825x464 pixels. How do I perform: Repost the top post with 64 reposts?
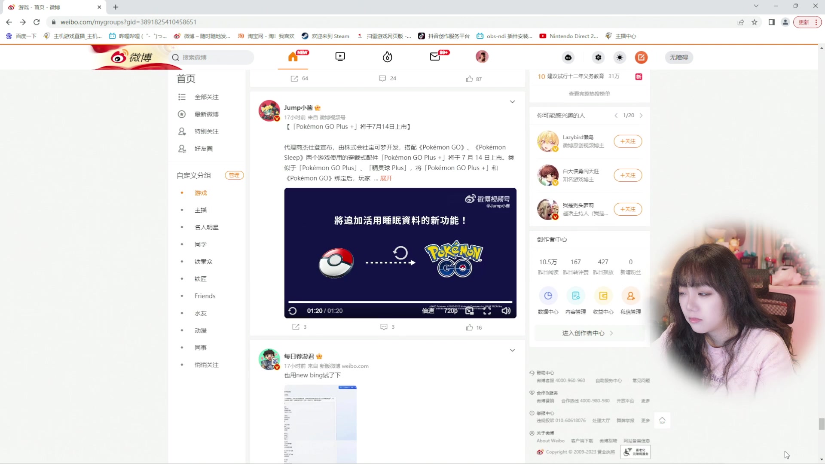(x=299, y=78)
